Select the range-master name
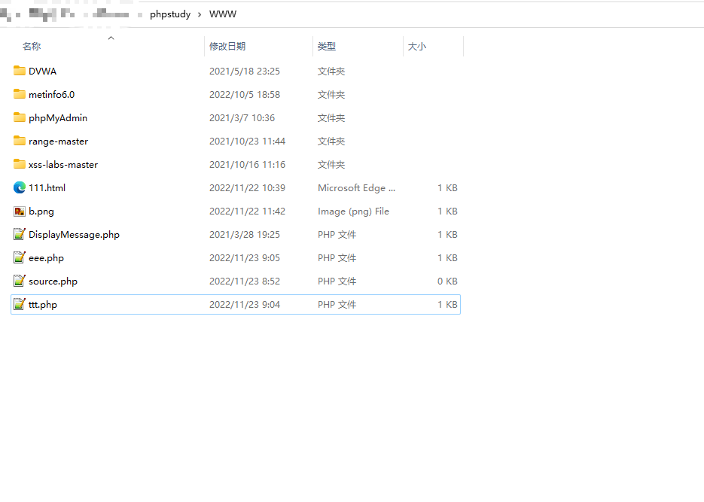Viewport: 704px width, 502px height. (59, 141)
